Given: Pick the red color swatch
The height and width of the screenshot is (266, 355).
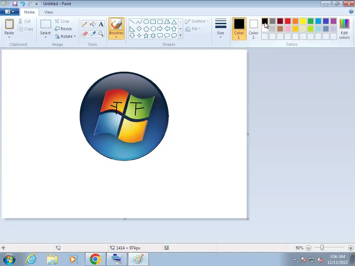Looking at the screenshot, I should (x=288, y=21).
